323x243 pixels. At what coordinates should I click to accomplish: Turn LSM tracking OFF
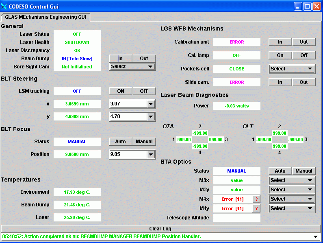click(144, 91)
